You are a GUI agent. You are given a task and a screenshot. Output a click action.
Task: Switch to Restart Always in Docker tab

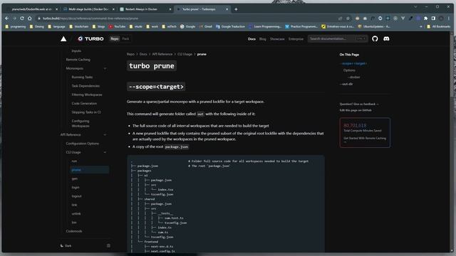[x=145, y=9]
